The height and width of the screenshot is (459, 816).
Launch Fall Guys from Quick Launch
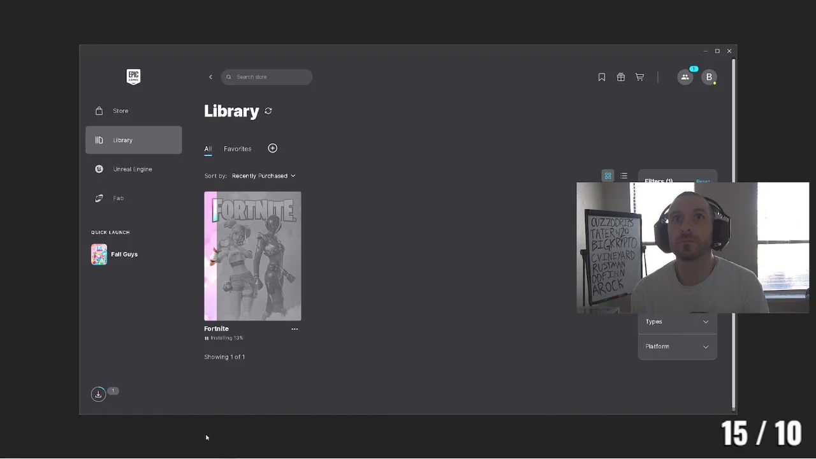click(x=124, y=254)
